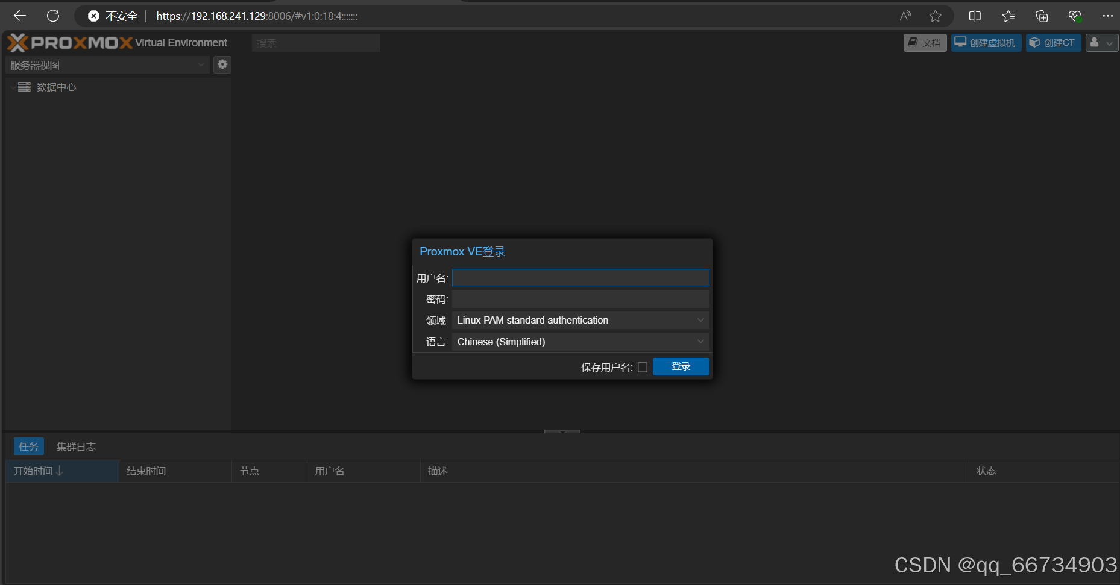Click the Proxmox logo
Viewport: 1120px width, 585px height.
[x=69, y=43]
